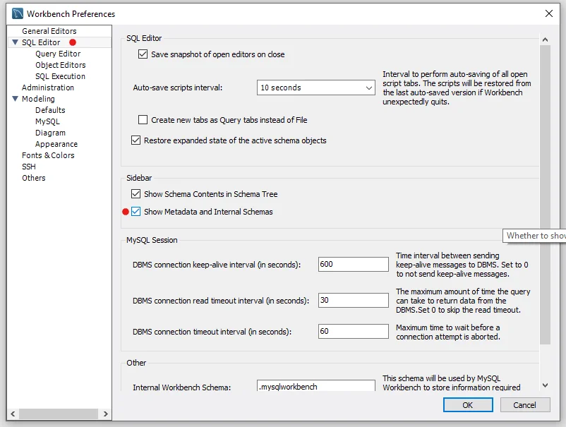
Task: Click the tree pane scroll right arrow
Action: coord(105,414)
